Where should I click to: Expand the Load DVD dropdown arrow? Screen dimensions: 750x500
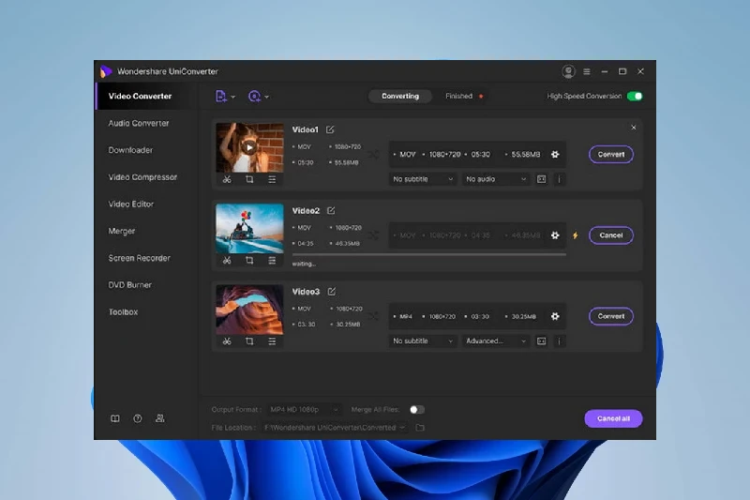267,97
